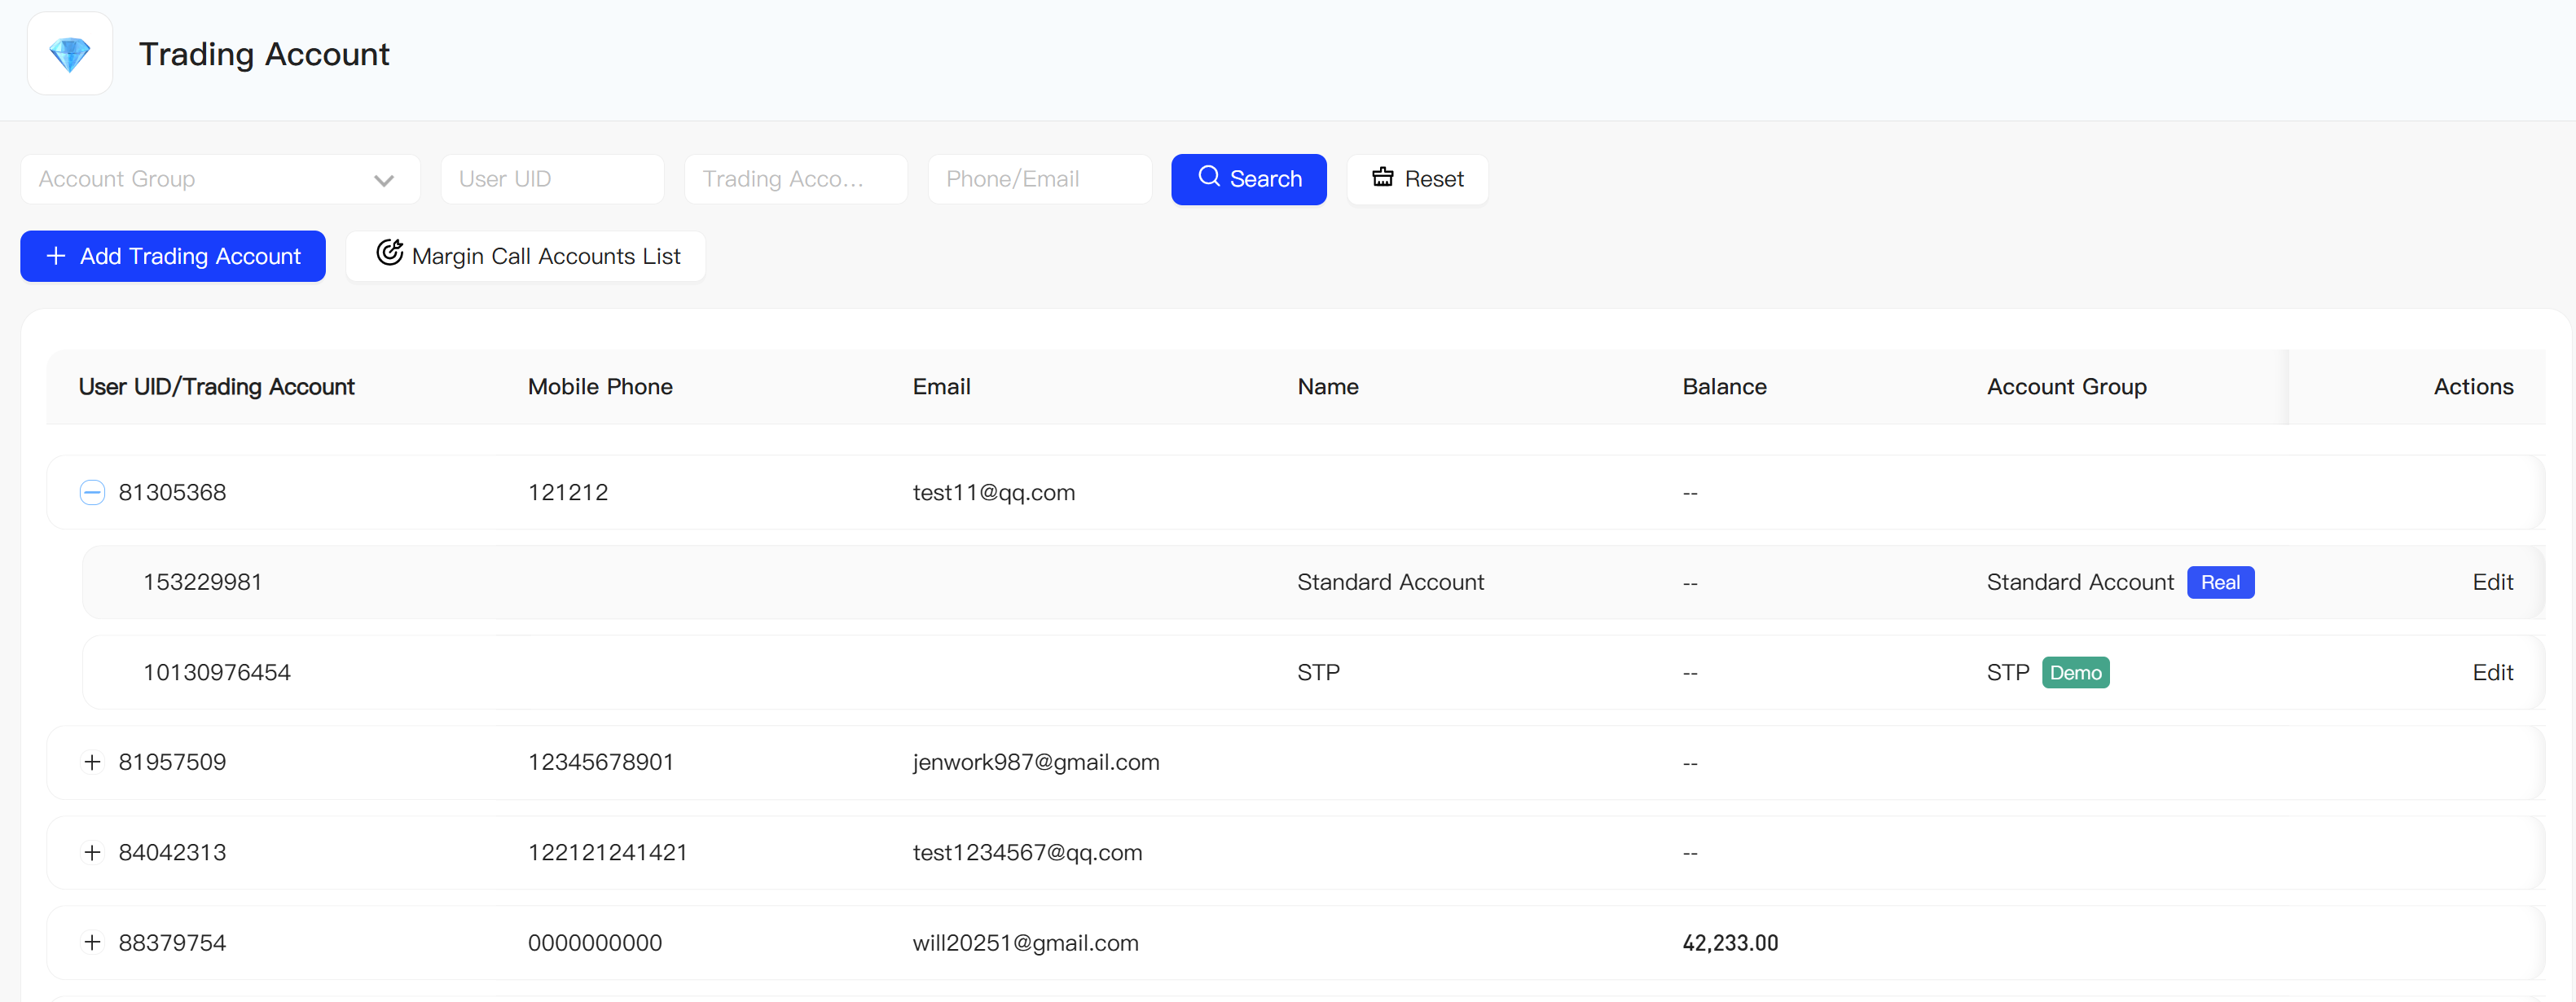Image resolution: width=2576 pixels, height=1002 pixels.
Task: Click the Real tag badge
Action: [2220, 582]
